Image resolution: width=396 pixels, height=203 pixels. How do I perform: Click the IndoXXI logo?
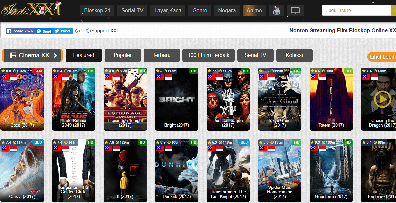pyautogui.click(x=31, y=9)
